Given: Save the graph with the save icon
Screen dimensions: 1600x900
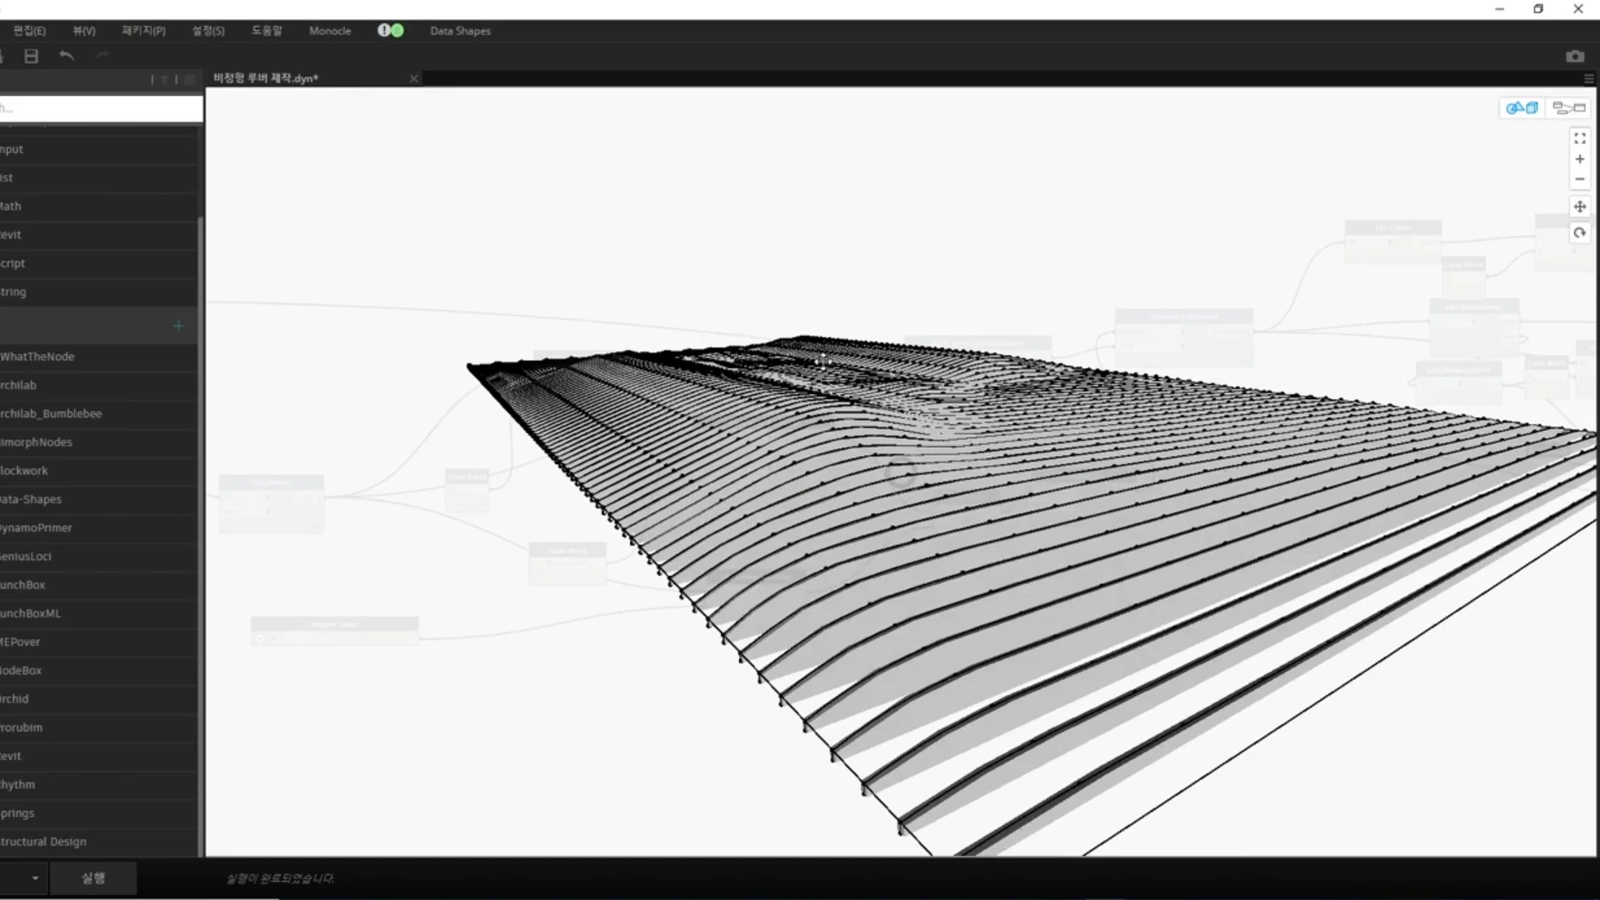Looking at the screenshot, I should (31, 56).
